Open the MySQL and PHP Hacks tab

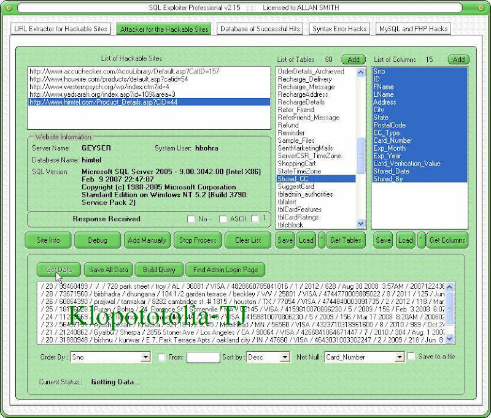point(413,29)
